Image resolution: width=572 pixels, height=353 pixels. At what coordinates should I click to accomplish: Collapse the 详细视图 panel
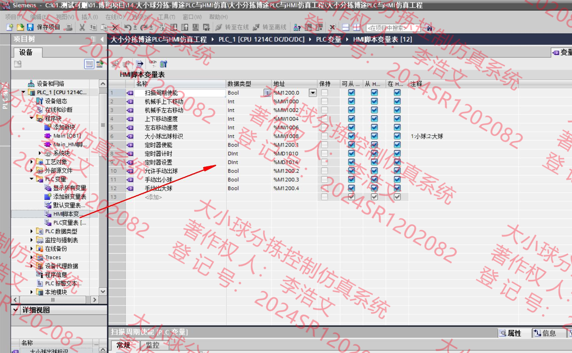pyautogui.click(x=16, y=310)
